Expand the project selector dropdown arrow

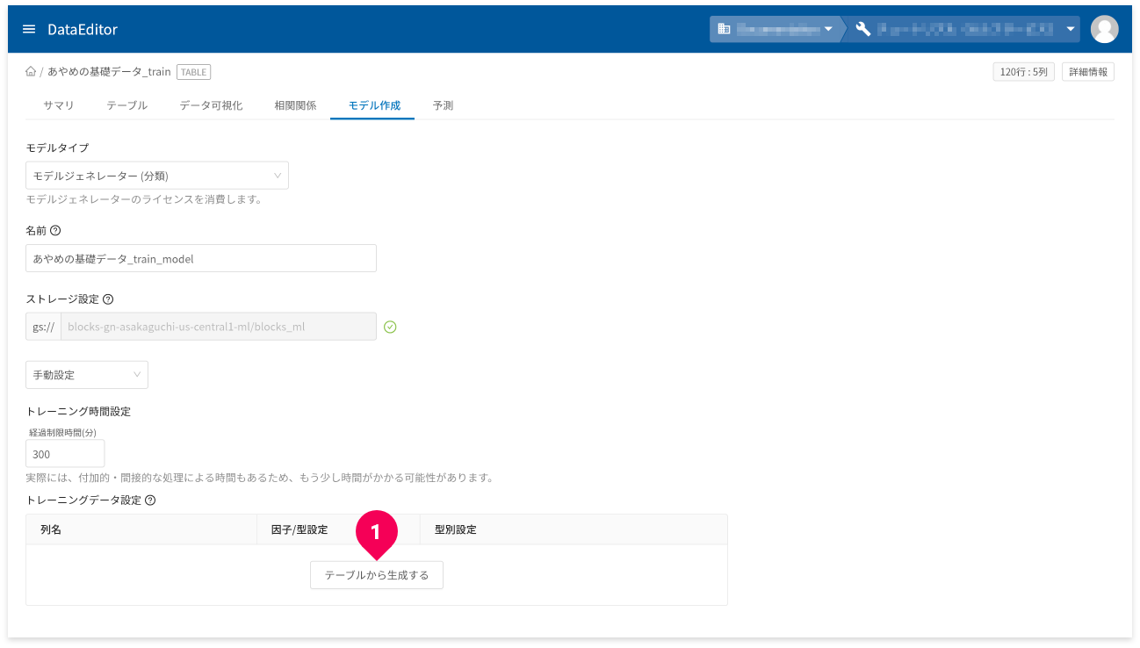pyautogui.click(x=1071, y=29)
